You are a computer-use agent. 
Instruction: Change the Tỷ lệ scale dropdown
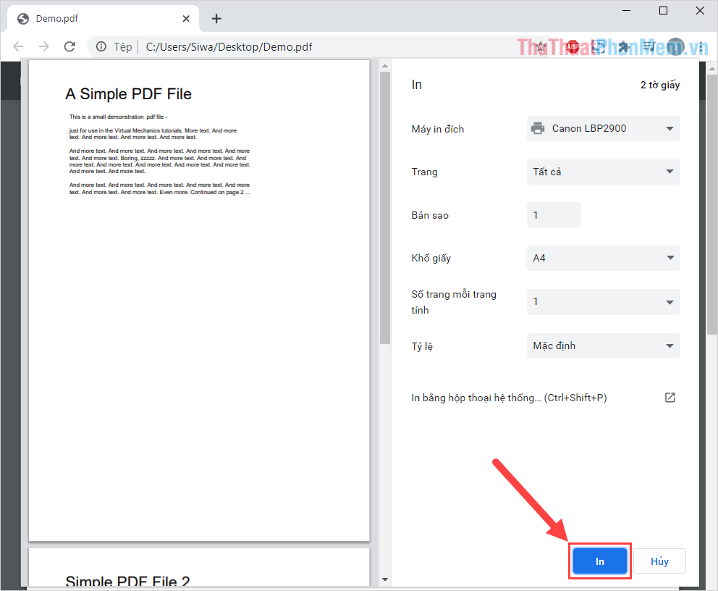603,345
